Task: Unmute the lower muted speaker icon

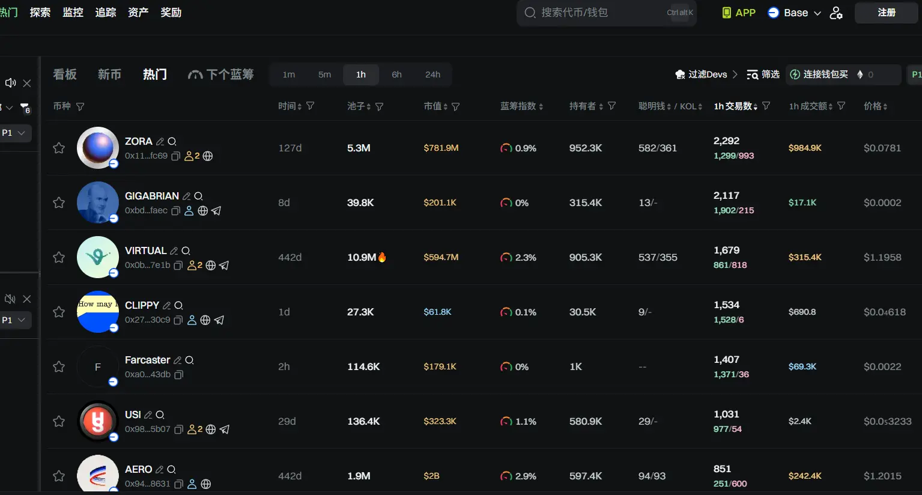Action: pyautogui.click(x=10, y=299)
